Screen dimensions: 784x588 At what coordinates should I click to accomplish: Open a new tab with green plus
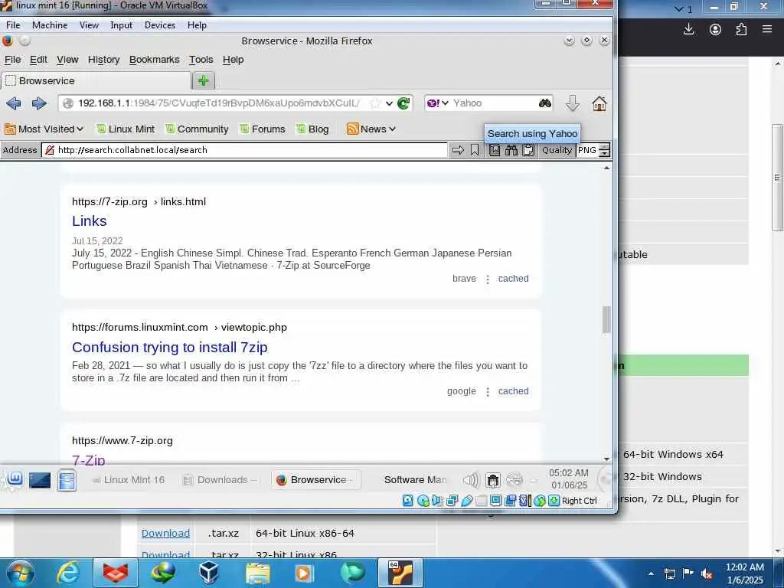204,80
